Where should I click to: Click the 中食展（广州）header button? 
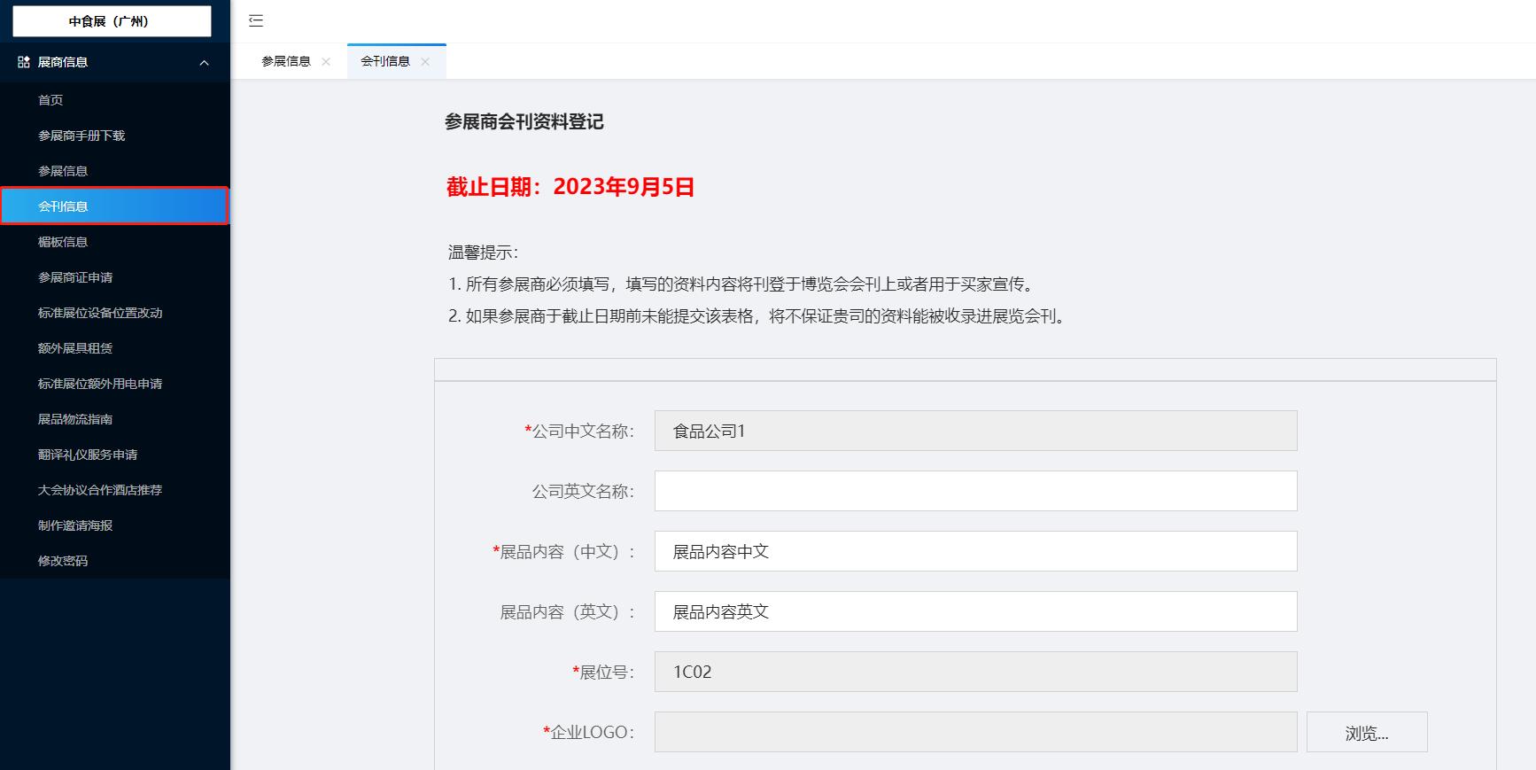112,21
